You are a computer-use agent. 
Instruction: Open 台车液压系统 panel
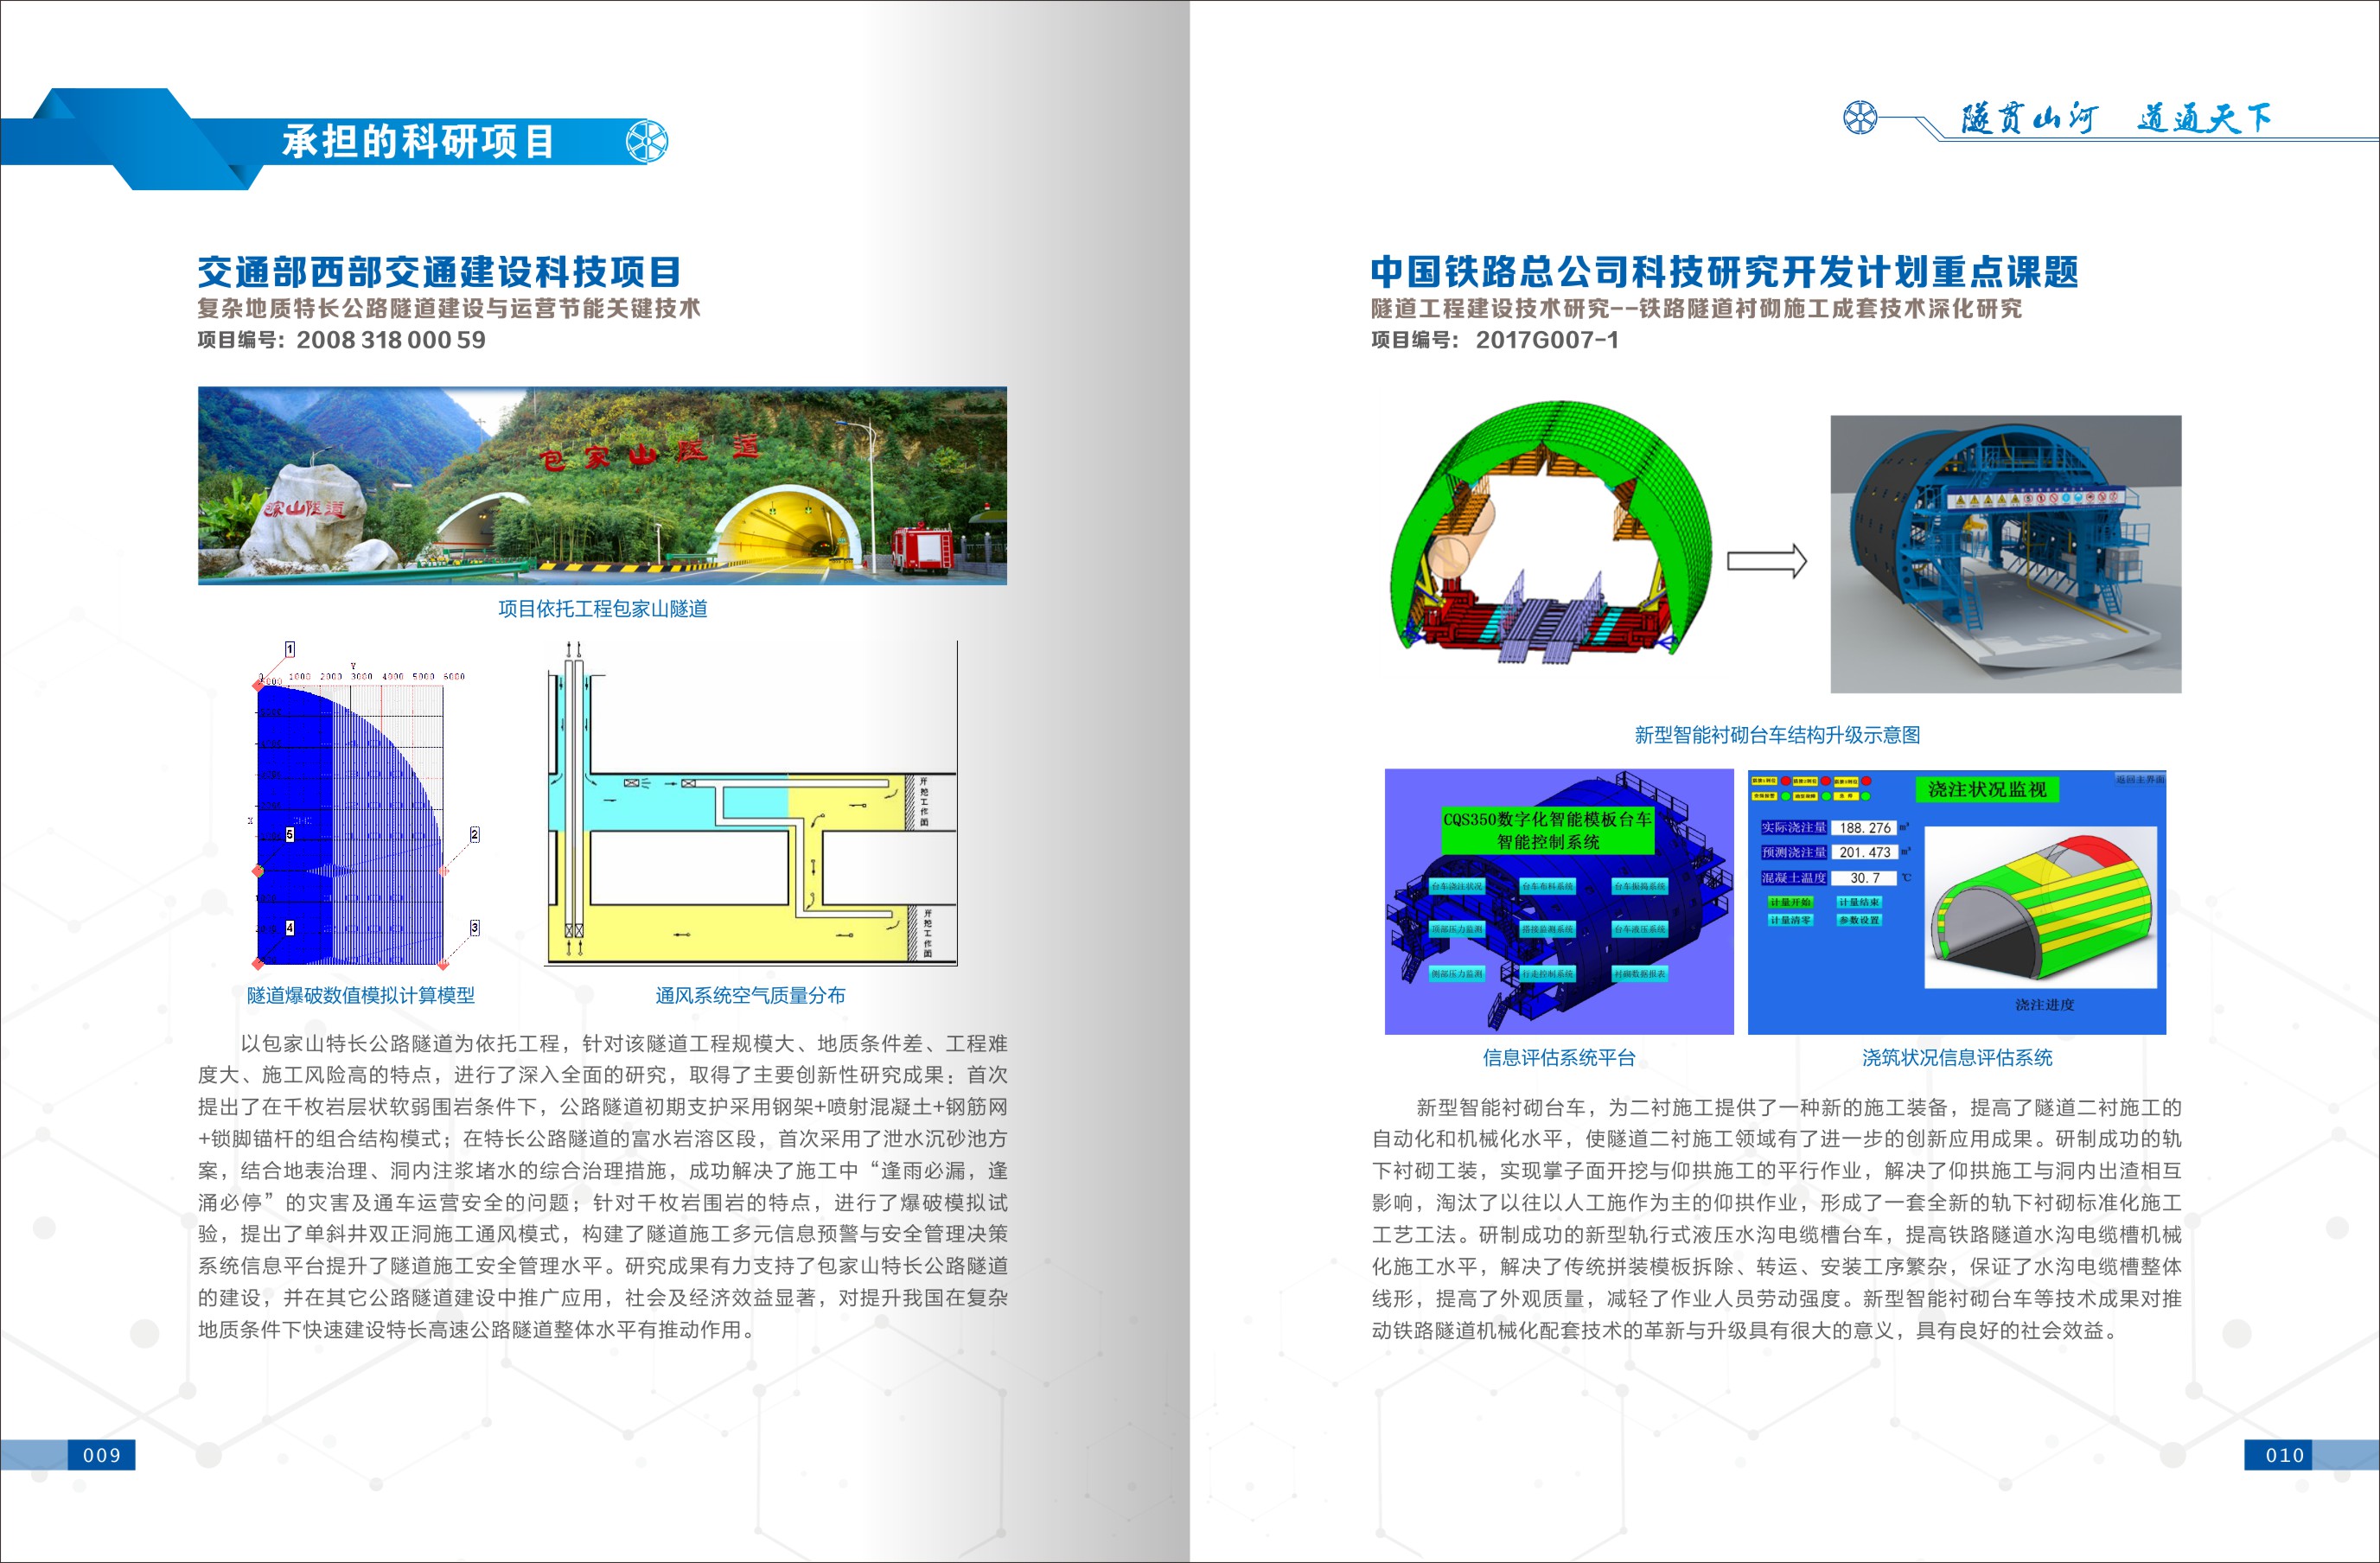pyautogui.click(x=1639, y=929)
